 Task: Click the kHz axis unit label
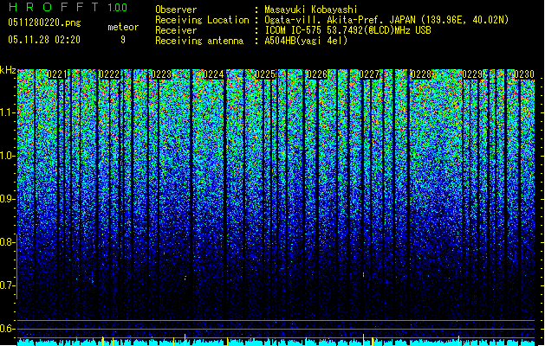tap(8, 70)
